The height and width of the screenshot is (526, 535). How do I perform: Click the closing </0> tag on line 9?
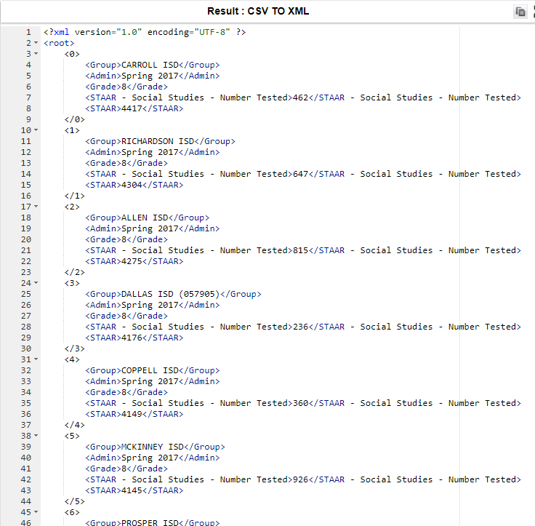point(74,119)
